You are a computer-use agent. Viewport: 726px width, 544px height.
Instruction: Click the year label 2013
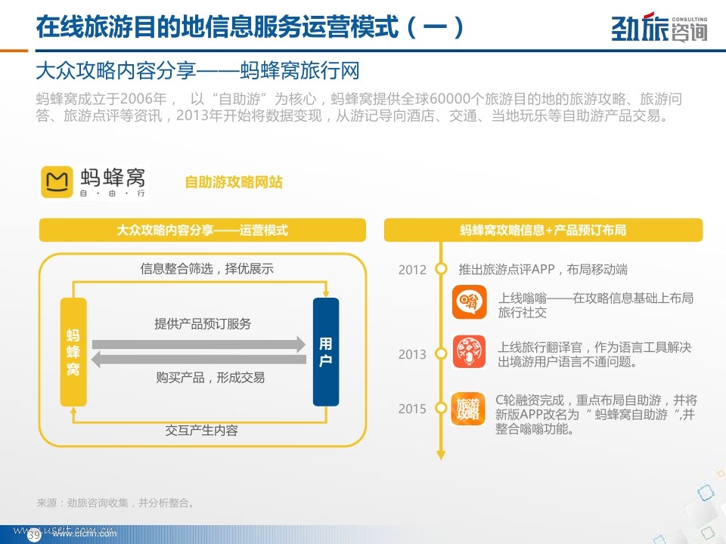coord(412,354)
